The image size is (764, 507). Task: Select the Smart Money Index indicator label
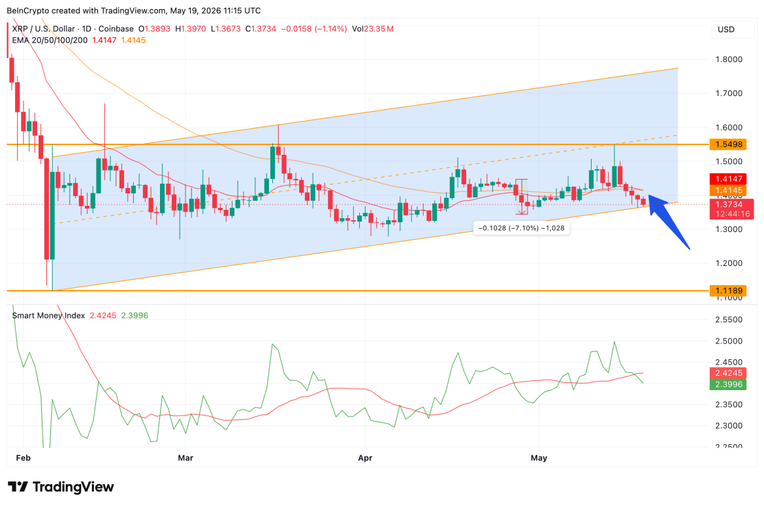48,316
